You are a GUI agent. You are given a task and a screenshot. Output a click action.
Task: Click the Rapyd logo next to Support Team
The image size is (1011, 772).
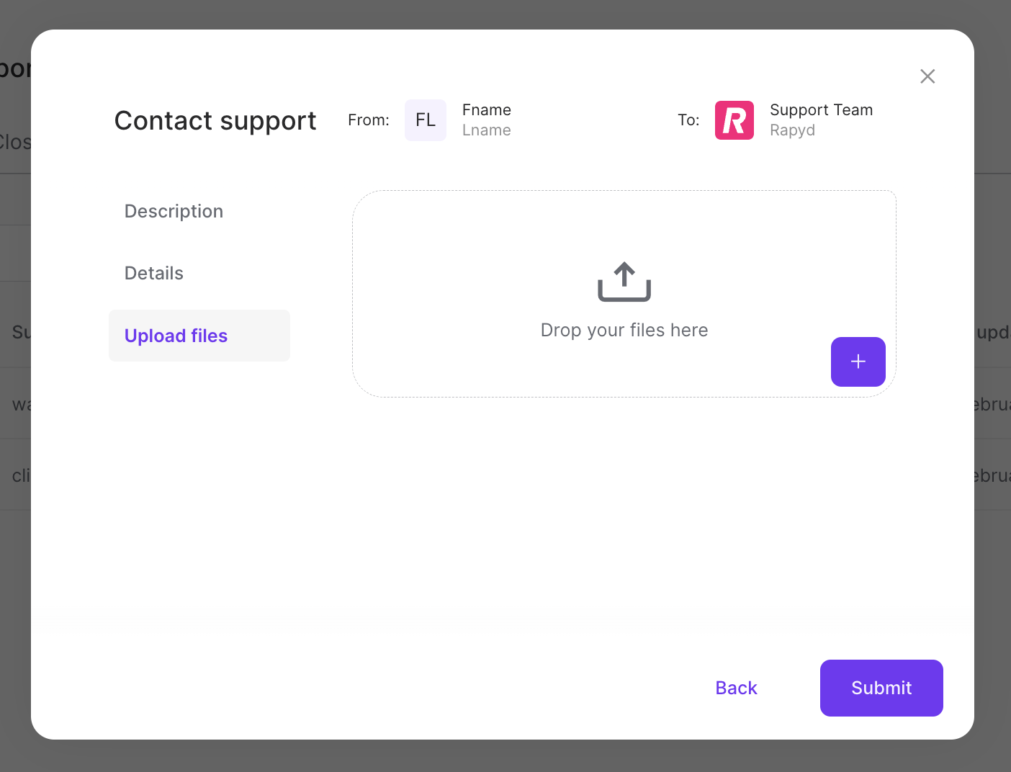[734, 120]
